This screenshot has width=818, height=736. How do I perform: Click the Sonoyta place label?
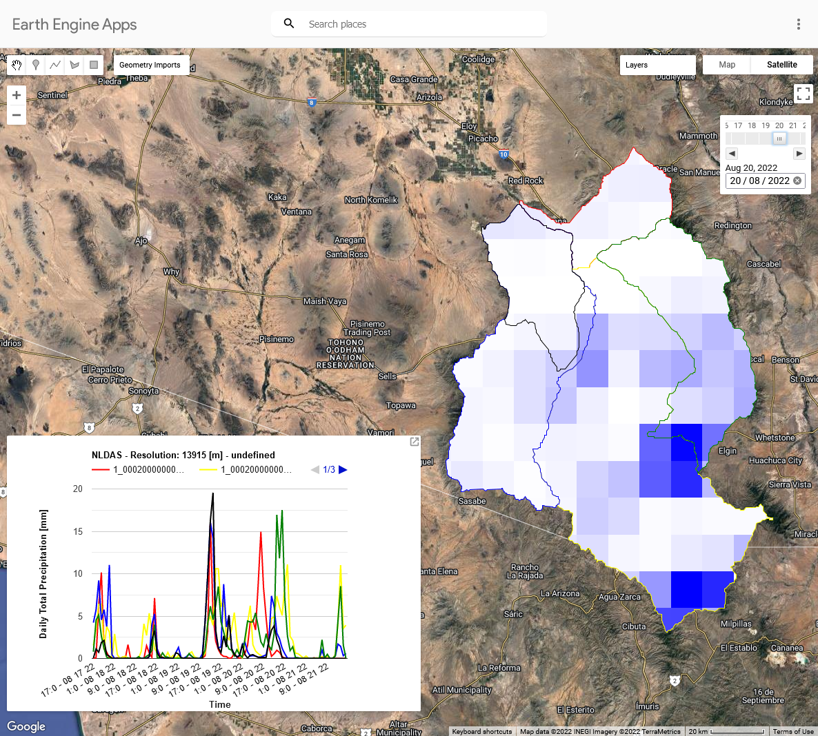point(143,391)
